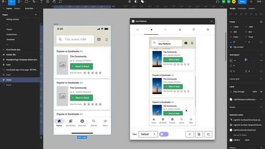
Task: Open the Pass through blend mode dropdown
Action: tap(240, 92)
